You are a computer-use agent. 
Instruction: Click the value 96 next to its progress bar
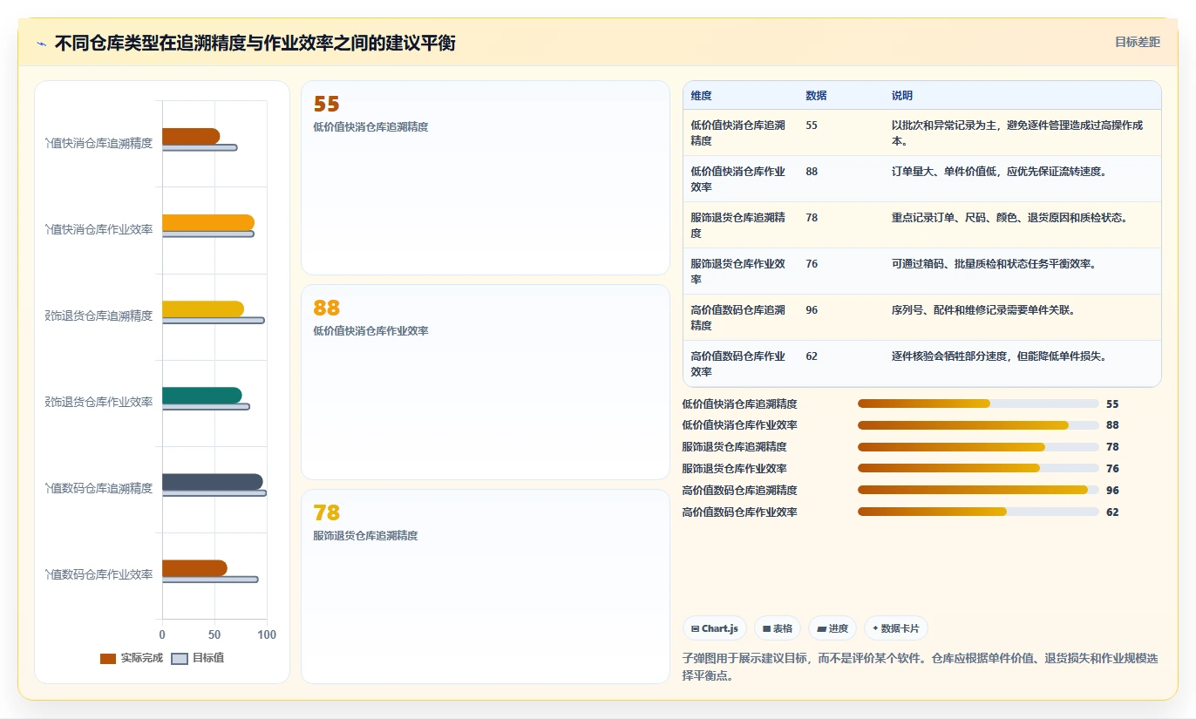coord(1112,491)
